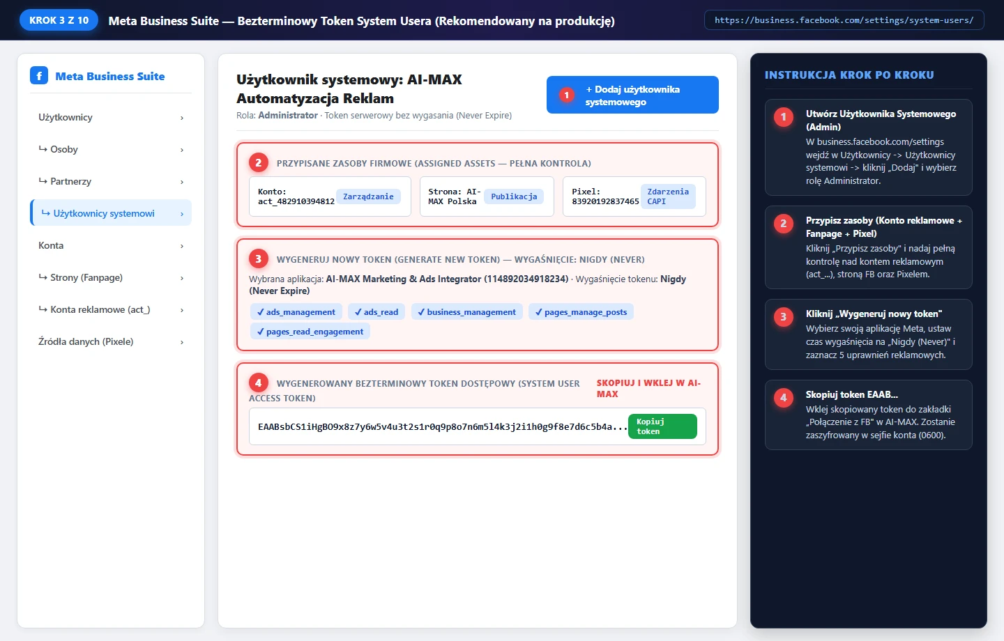This screenshot has width=1004, height=641.
Task: Click the INSTRUKCJA KROK PO KROKU heading
Action: point(849,75)
